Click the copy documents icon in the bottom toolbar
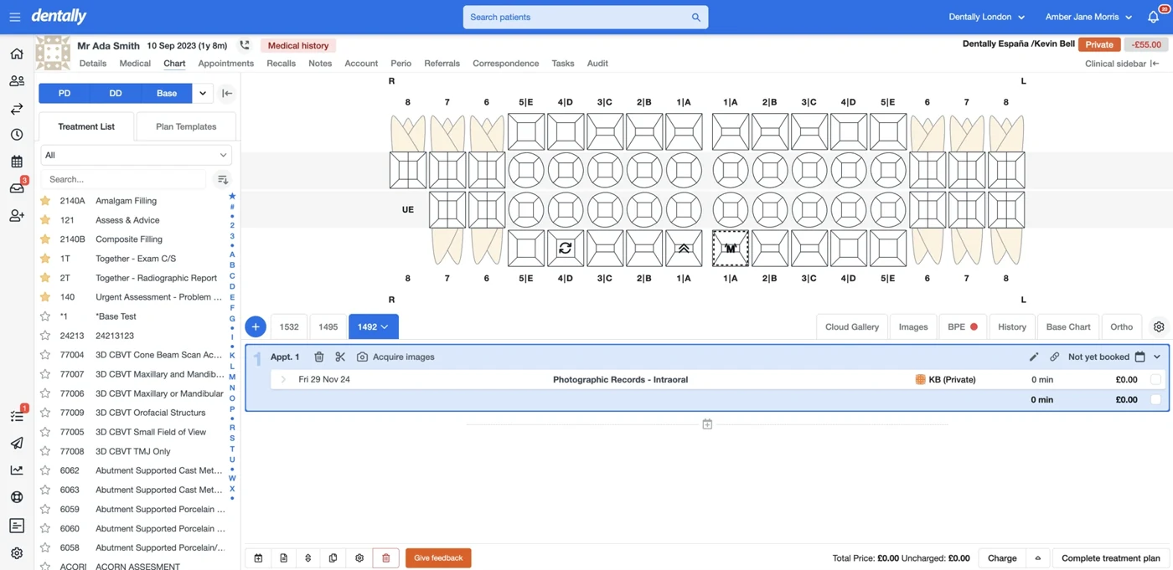Image resolution: width=1173 pixels, height=570 pixels. [333, 558]
